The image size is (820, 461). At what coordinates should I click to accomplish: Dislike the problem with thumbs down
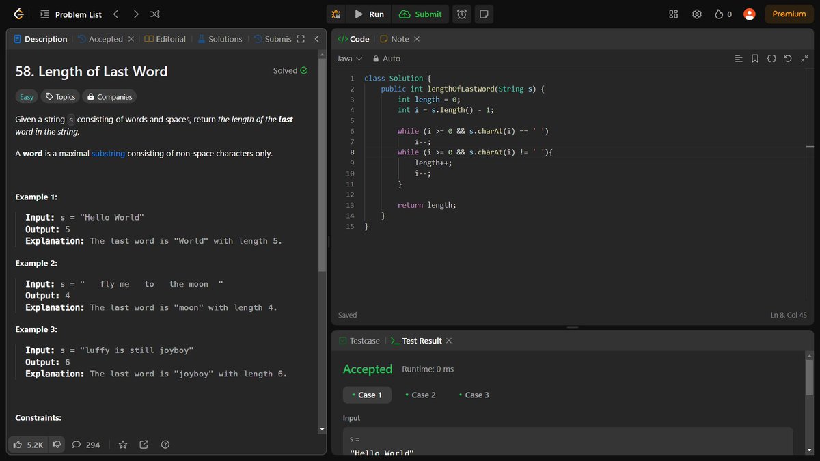click(56, 445)
